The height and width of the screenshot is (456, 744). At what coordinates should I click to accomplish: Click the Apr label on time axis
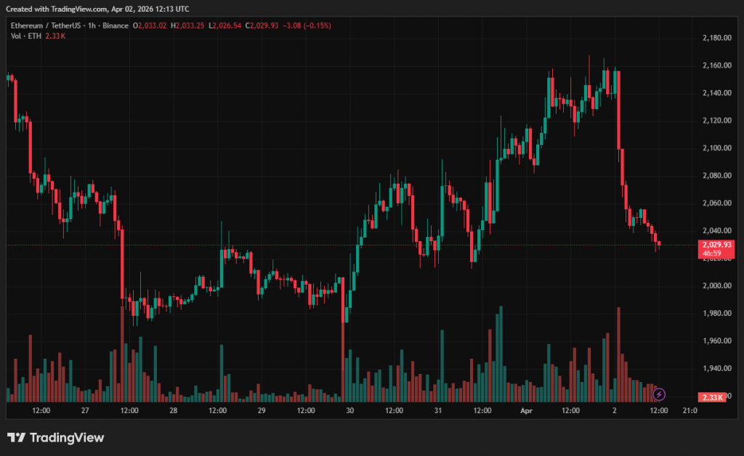527,410
